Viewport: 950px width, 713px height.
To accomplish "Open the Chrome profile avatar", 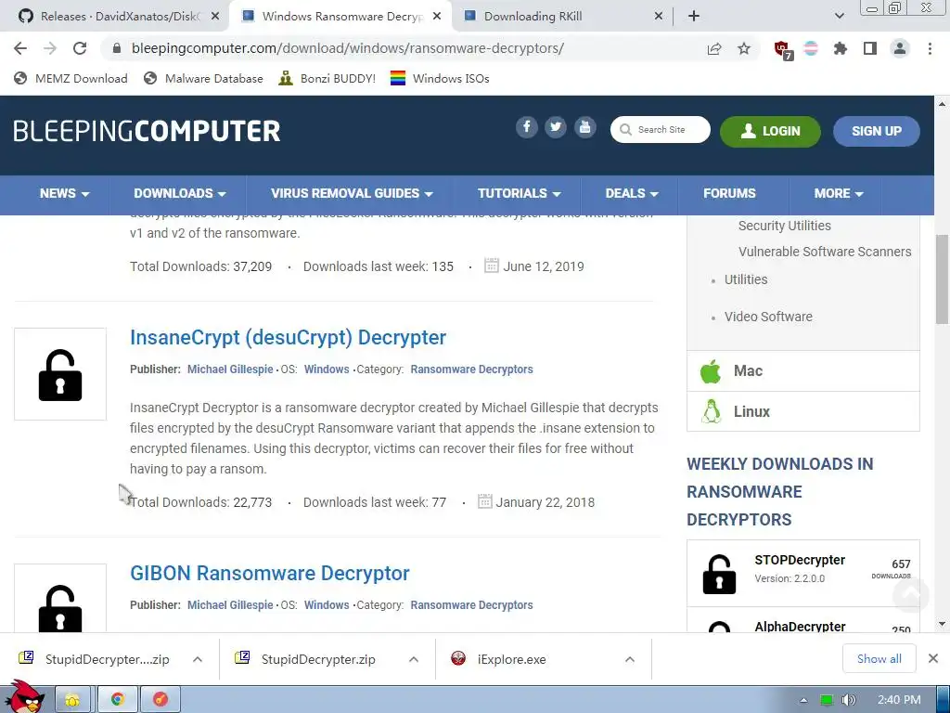I will coord(900,48).
